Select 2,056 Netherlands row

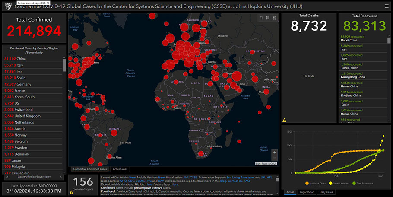click(32, 122)
